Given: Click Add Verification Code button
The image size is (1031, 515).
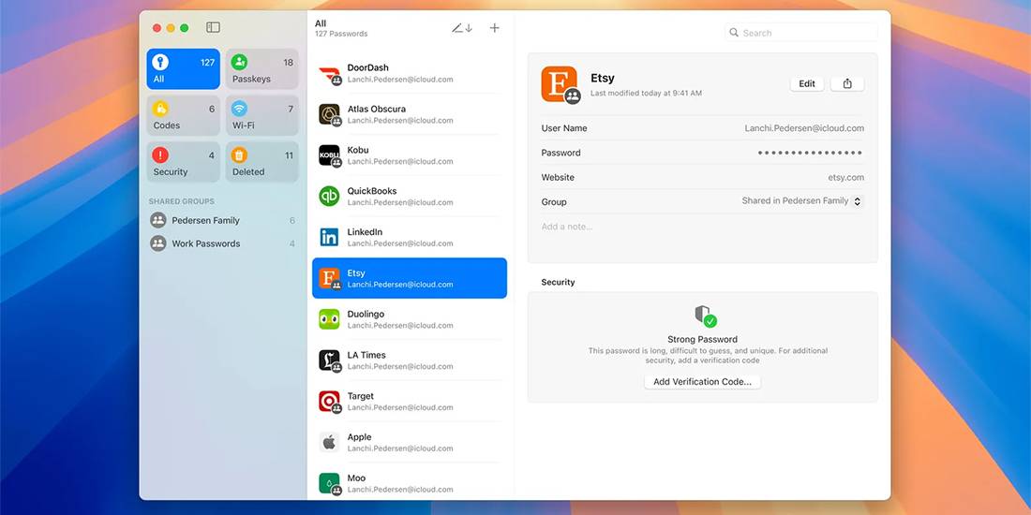Looking at the screenshot, I should 702,382.
